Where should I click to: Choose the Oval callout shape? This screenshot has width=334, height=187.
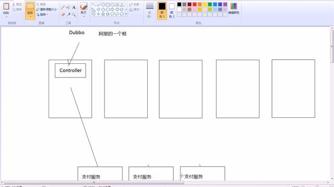[x=117, y=14]
